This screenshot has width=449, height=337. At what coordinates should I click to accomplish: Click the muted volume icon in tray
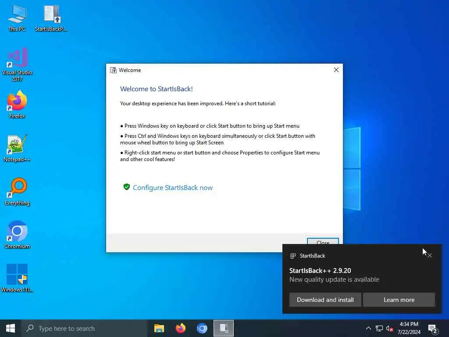[389, 328]
